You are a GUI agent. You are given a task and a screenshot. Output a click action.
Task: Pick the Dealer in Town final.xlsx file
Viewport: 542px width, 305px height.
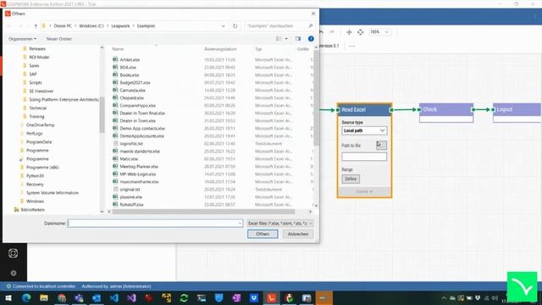142,113
